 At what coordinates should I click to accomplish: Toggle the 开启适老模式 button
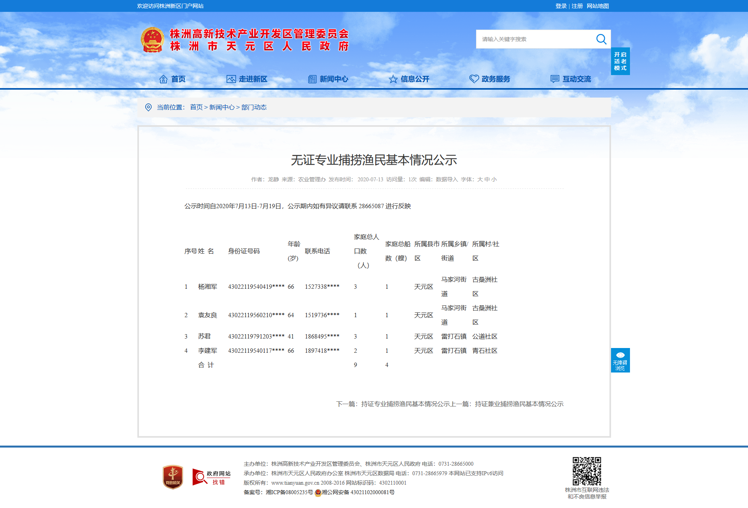[620, 61]
